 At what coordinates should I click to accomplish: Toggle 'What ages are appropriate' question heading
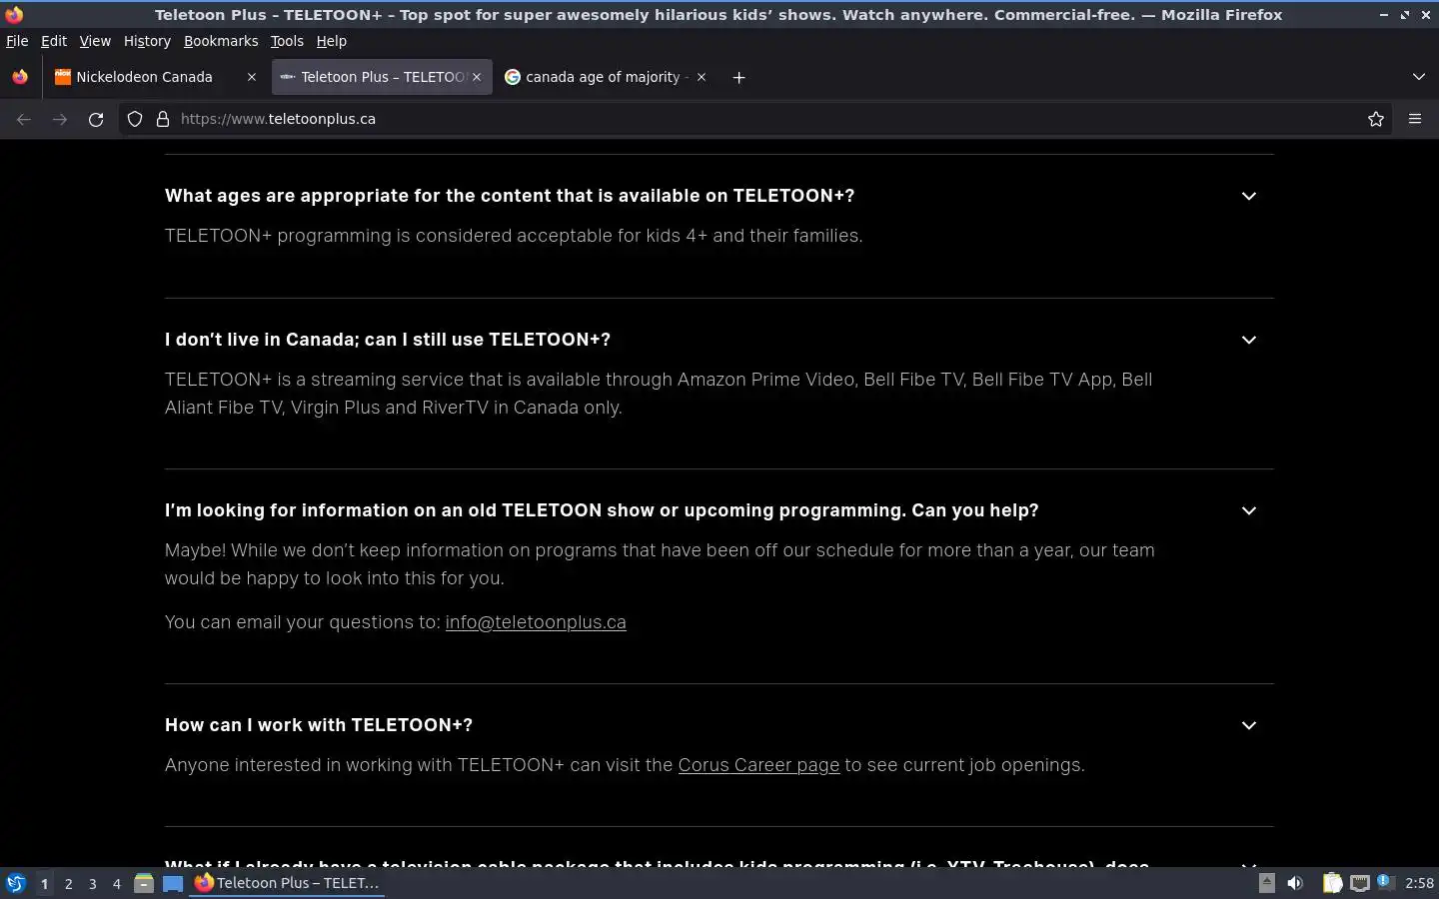point(510,196)
